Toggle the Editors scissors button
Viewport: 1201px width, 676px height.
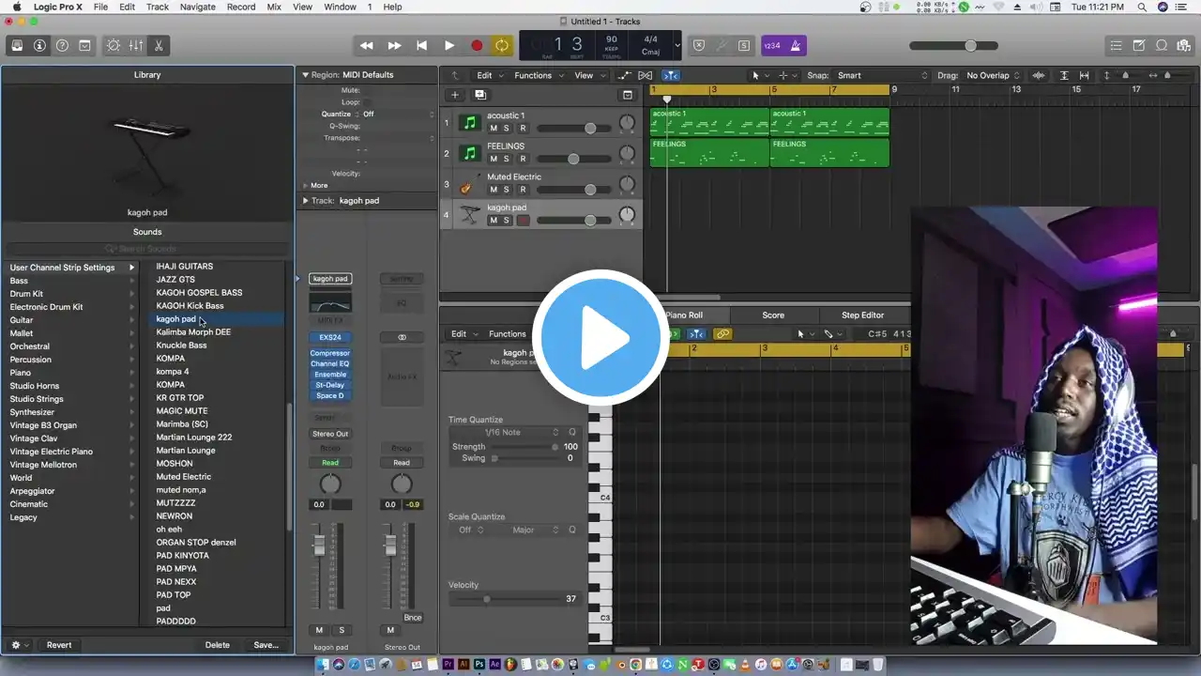coord(159,45)
